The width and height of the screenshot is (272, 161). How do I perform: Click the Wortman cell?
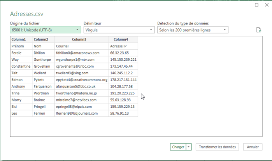(43, 93)
